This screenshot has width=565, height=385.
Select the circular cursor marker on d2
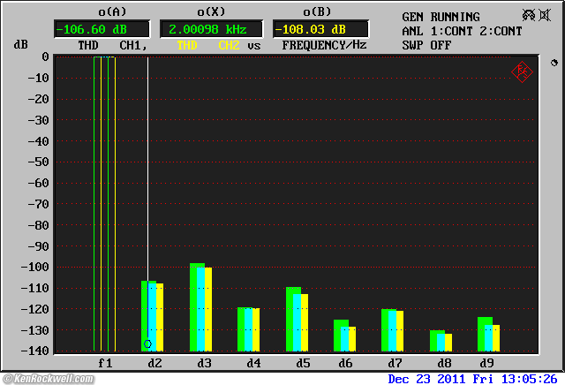(147, 343)
